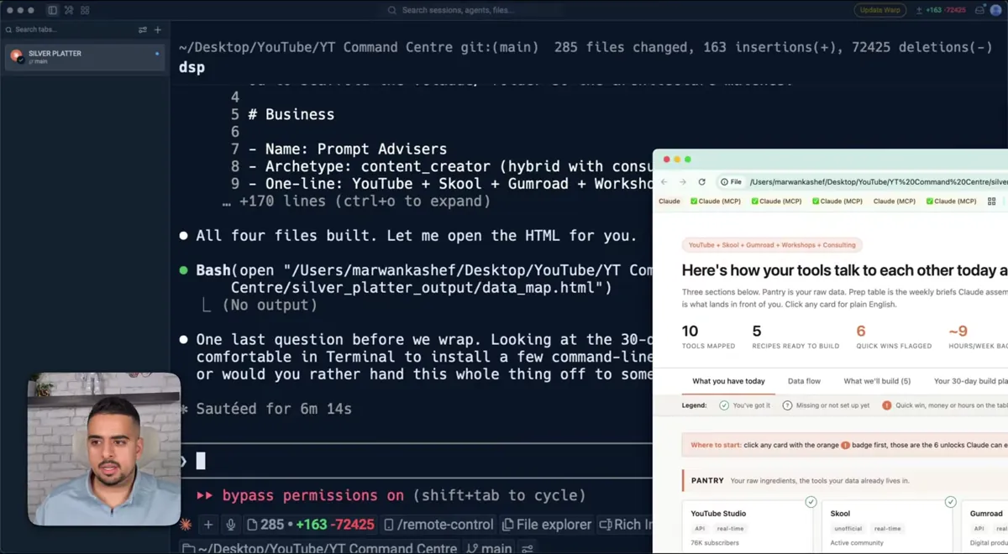Open the main git branch selector
Screen dimensions: 1008x554
490,548
